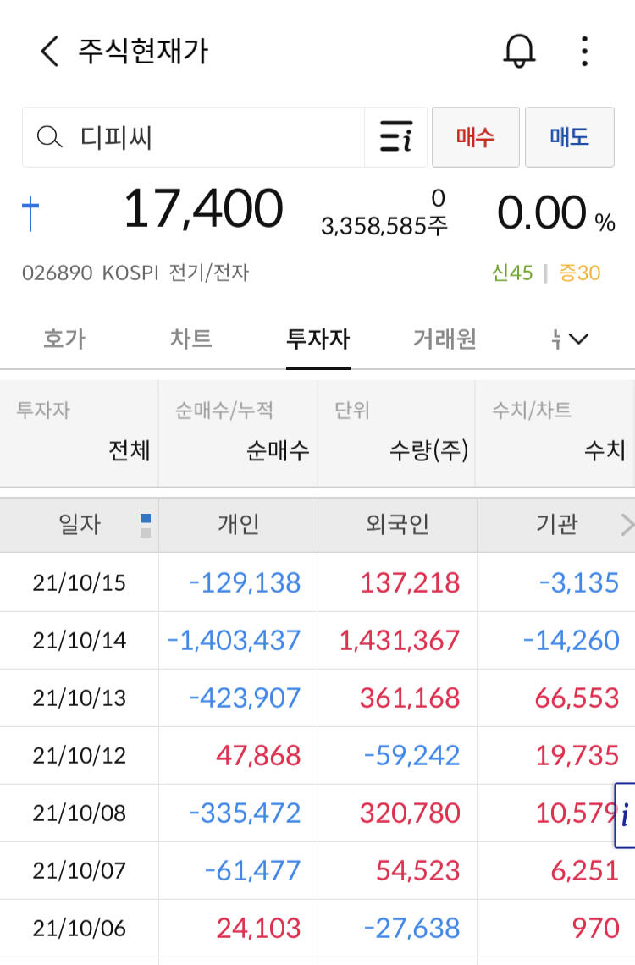This screenshot has height=965, width=635.
Task: Open the 투자자 전체 filter dropdown
Action: tap(79, 433)
